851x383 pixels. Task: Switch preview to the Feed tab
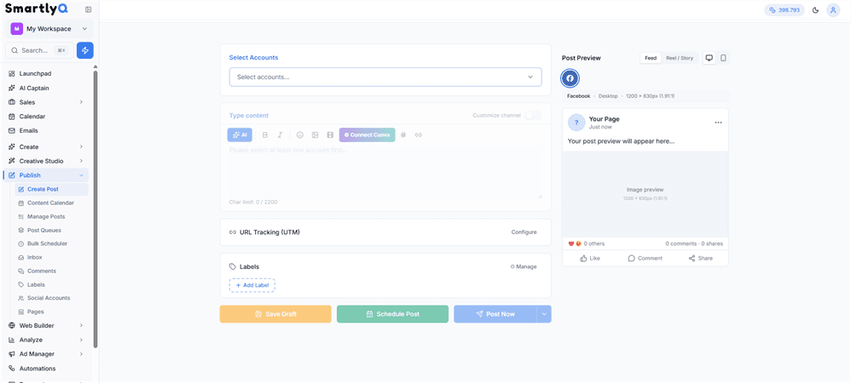coord(651,58)
